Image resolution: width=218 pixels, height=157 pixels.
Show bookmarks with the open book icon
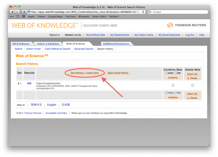click(x=18, y=17)
